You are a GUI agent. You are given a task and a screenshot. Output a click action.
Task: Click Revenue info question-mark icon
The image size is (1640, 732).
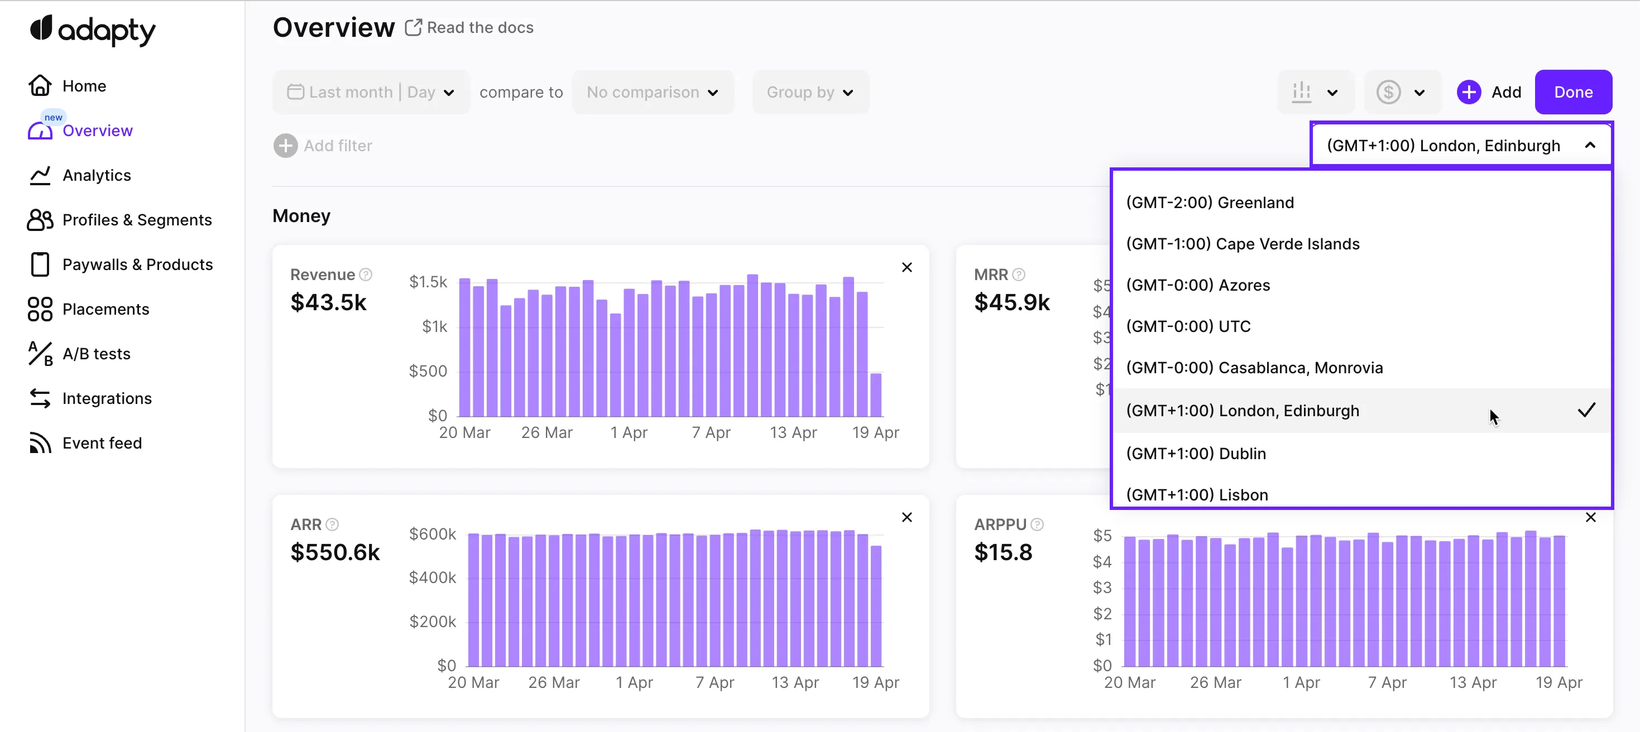tap(366, 274)
